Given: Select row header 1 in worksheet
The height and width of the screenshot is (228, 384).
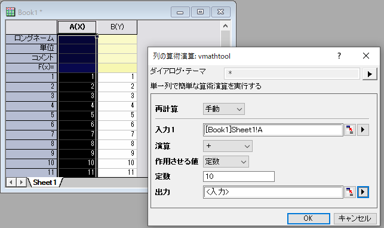Looking at the screenshot, I should click(31, 77).
